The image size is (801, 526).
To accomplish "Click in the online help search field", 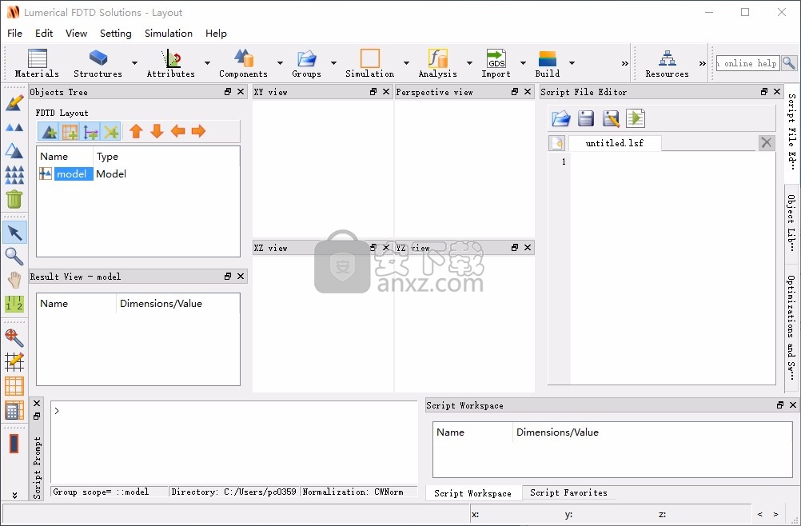I will 748,63.
